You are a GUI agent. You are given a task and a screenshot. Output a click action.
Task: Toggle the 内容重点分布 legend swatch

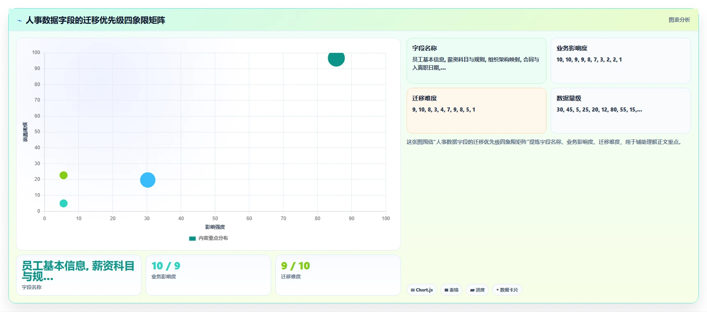tap(192, 238)
